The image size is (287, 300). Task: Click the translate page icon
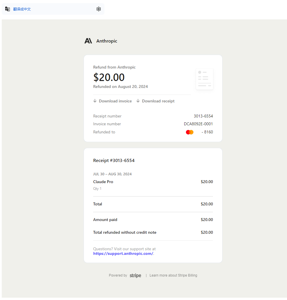click(x=8, y=9)
